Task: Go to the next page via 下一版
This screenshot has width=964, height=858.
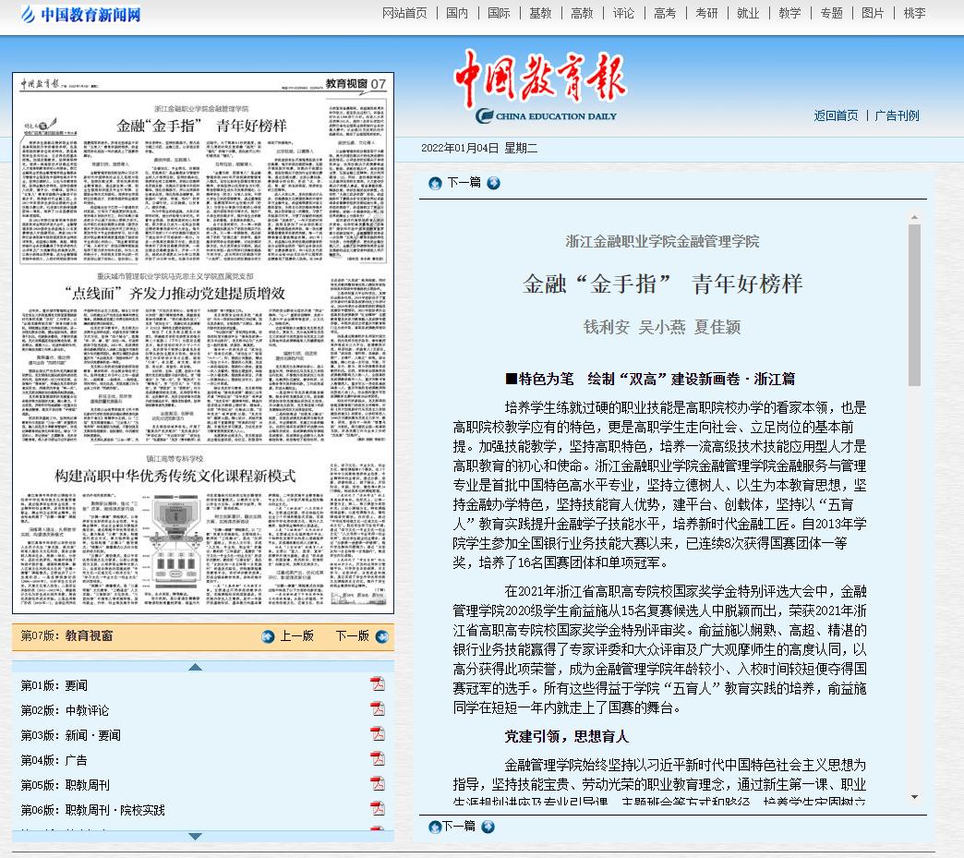Action: (353, 636)
